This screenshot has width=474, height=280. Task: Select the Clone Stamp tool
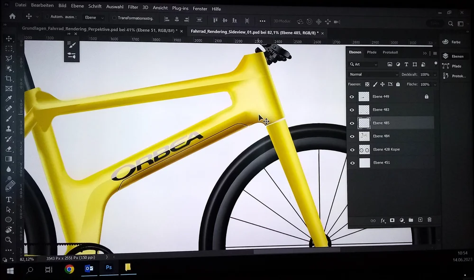click(9, 129)
